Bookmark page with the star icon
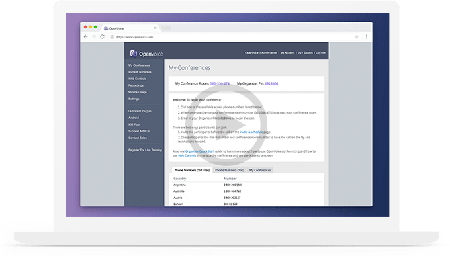The width and height of the screenshot is (450, 256). [357, 37]
